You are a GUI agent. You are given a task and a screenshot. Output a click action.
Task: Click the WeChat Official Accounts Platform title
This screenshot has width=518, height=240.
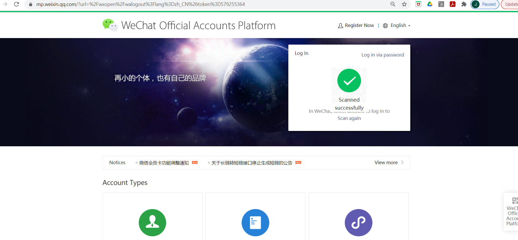pos(198,26)
